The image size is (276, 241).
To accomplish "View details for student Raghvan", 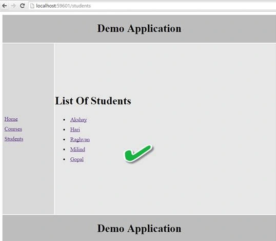I will point(80,140).
